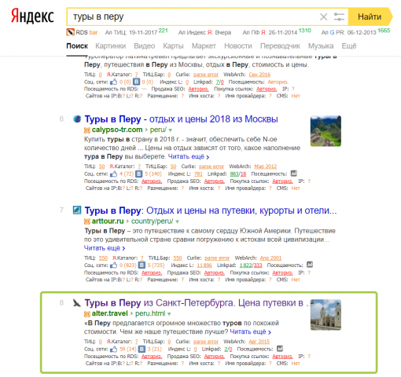This screenshot has height=377, width=401.
Task: Click the arttour.ru result favicon
Action: pyautogui.click(x=77, y=210)
